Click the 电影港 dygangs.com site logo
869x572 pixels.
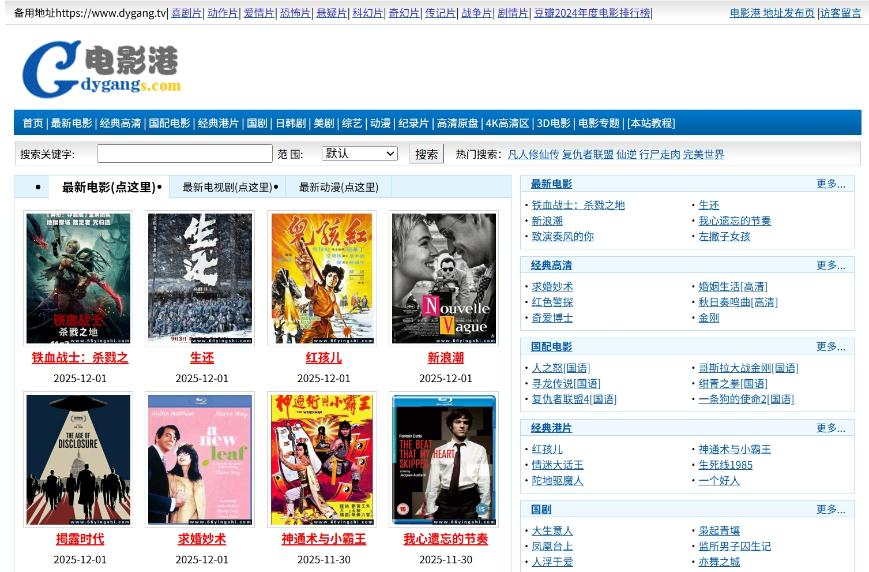[101, 69]
